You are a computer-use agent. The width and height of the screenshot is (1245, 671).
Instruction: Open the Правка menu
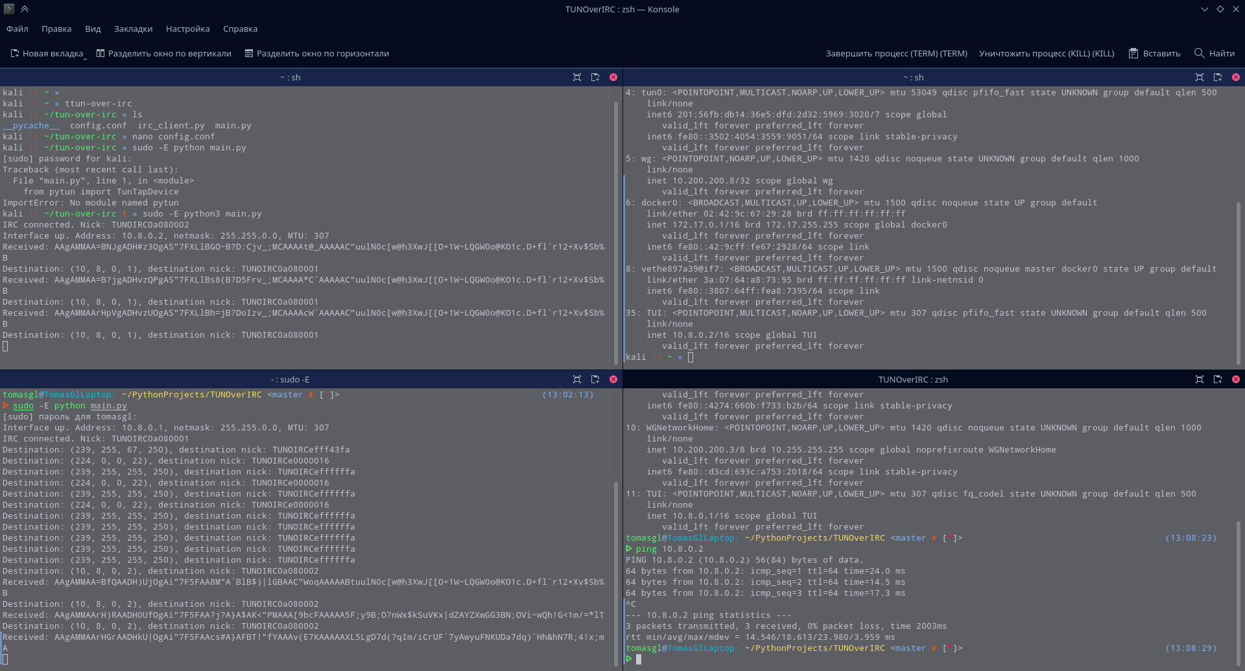click(56, 29)
